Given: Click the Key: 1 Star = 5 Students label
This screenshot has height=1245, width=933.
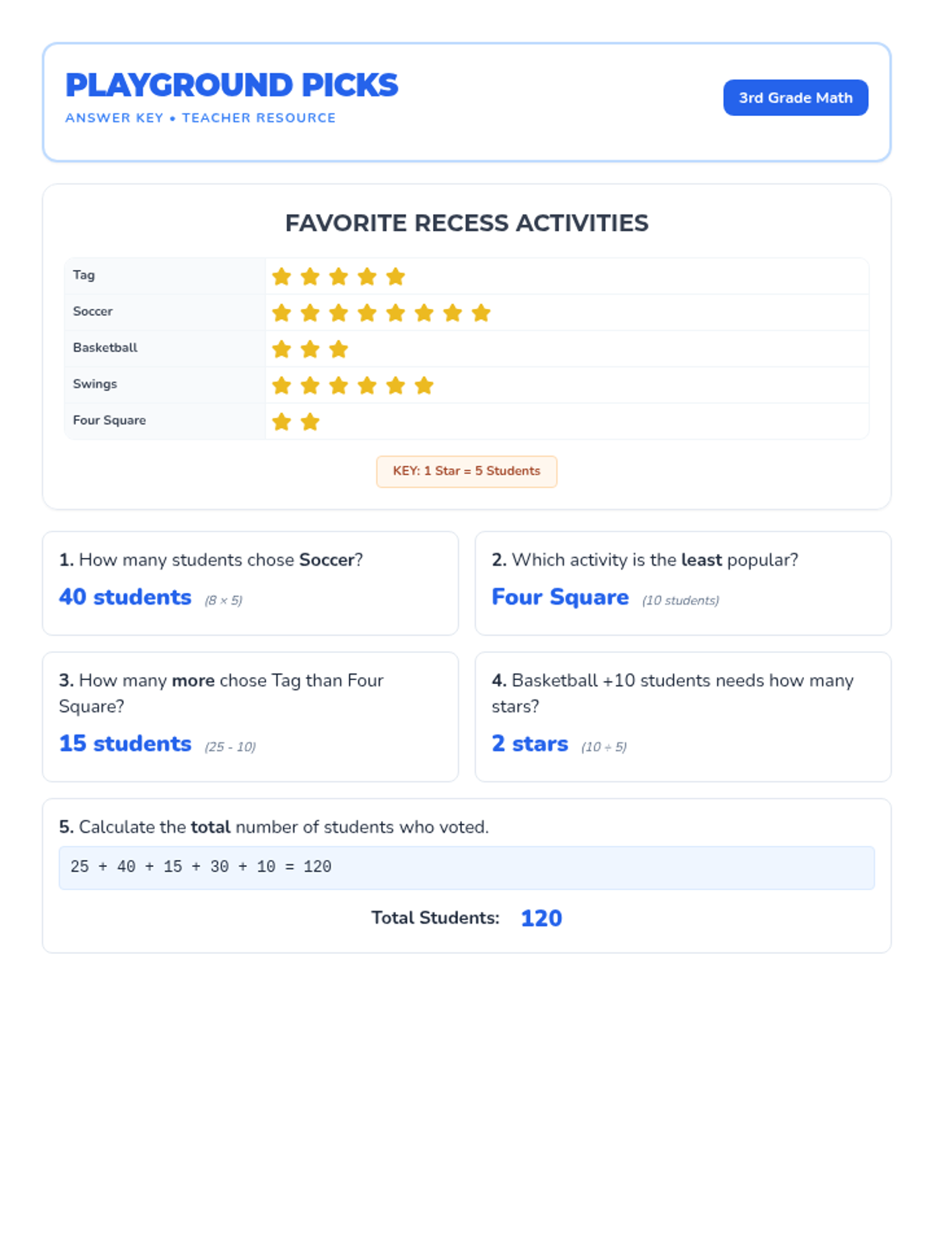Looking at the screenshot, I should click(466, 472).
